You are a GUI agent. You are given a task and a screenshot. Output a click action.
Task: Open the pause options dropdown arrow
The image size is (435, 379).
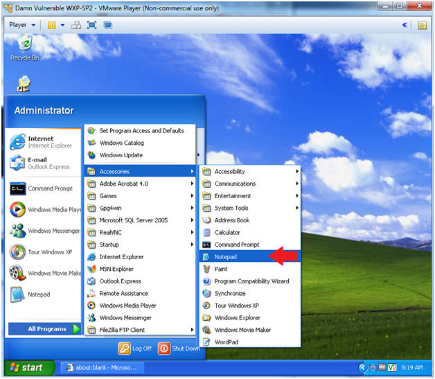click(63, 25)
